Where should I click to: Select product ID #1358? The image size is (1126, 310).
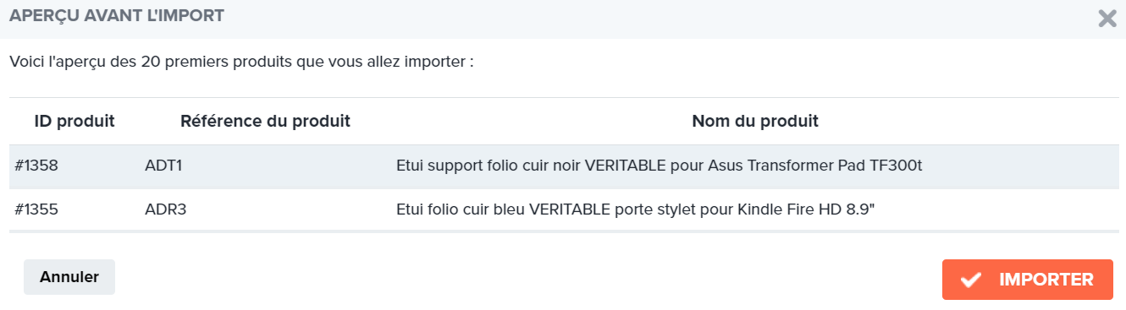(36, 166)
